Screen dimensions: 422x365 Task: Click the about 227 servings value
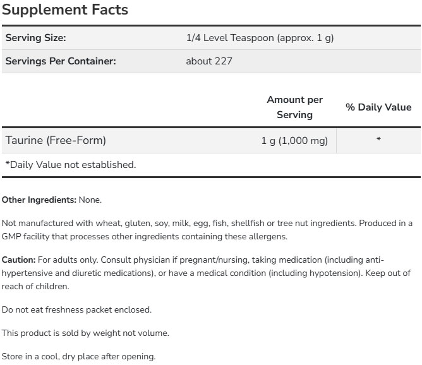209,61
